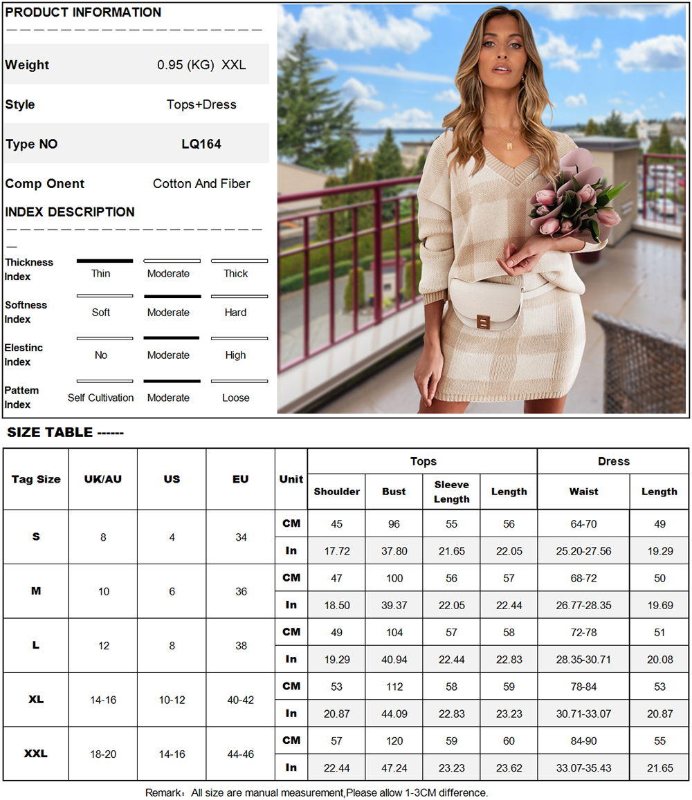This screenshot has height=800, width=692.
Task: Select the Thick thickness option
Action: 235,274
